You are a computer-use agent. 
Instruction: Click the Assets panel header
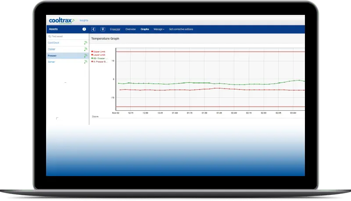68,29
